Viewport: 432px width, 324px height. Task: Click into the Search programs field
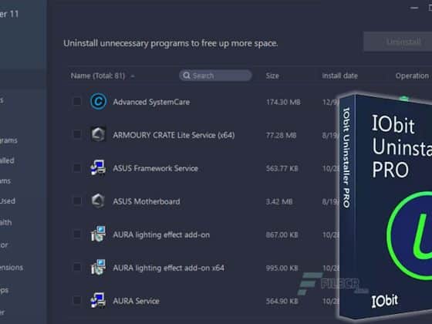click(x=215, y=76)
